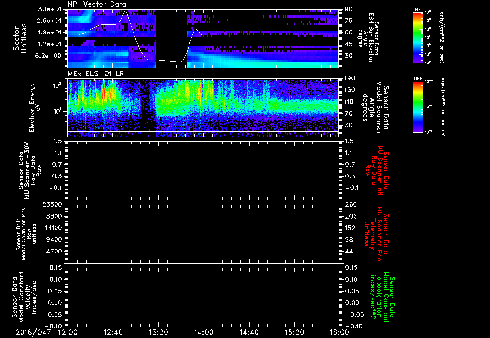Click the '45' sun elevation tick value
This screenshot has height=338, width=490.
tap(348, 44)
